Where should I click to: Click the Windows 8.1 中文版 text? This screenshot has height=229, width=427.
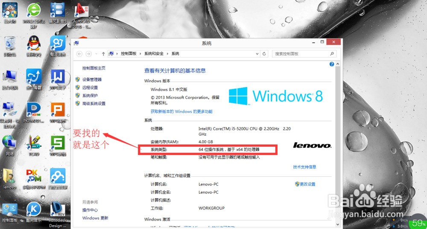[169, 90]
